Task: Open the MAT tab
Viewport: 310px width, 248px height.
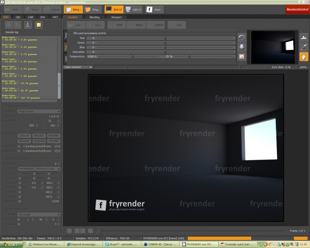Action: click(55, 17)
